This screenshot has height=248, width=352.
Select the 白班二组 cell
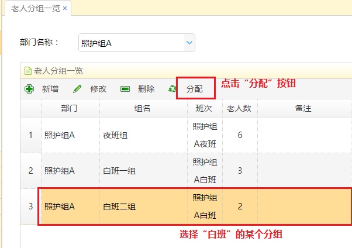pyautogui.click(x=143, y=206)
